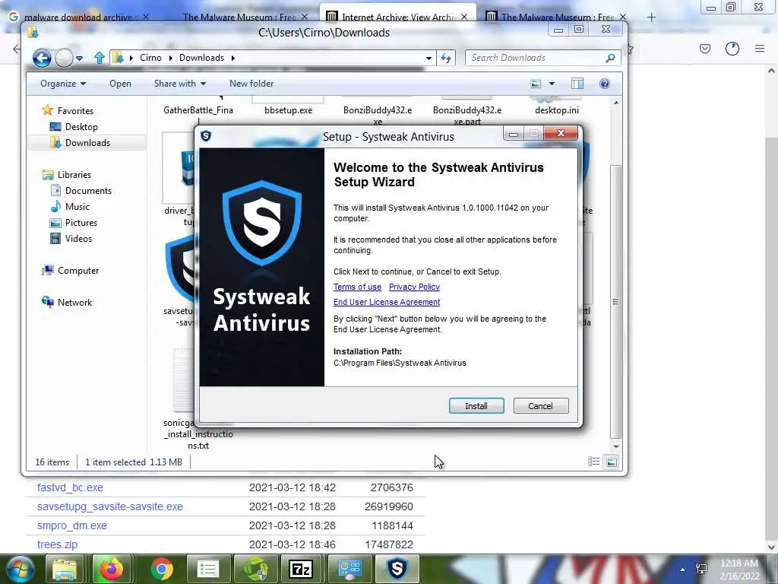Click Systweak Antivirus taskbar icon
The image size is (778, 584).
[397, 569]
